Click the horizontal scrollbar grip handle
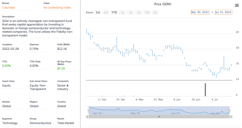This screenshot has width=242, height=128. 159,117
